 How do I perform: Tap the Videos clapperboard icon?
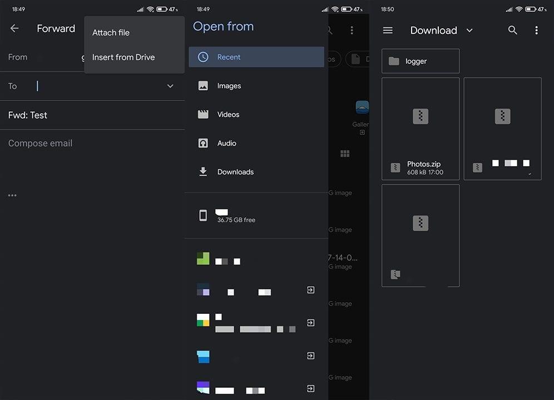(x=203, y=114)
